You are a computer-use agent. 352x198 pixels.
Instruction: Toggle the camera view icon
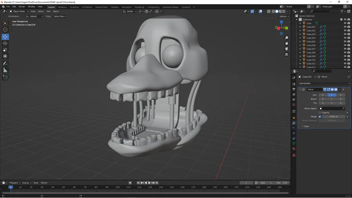(286, 49)
